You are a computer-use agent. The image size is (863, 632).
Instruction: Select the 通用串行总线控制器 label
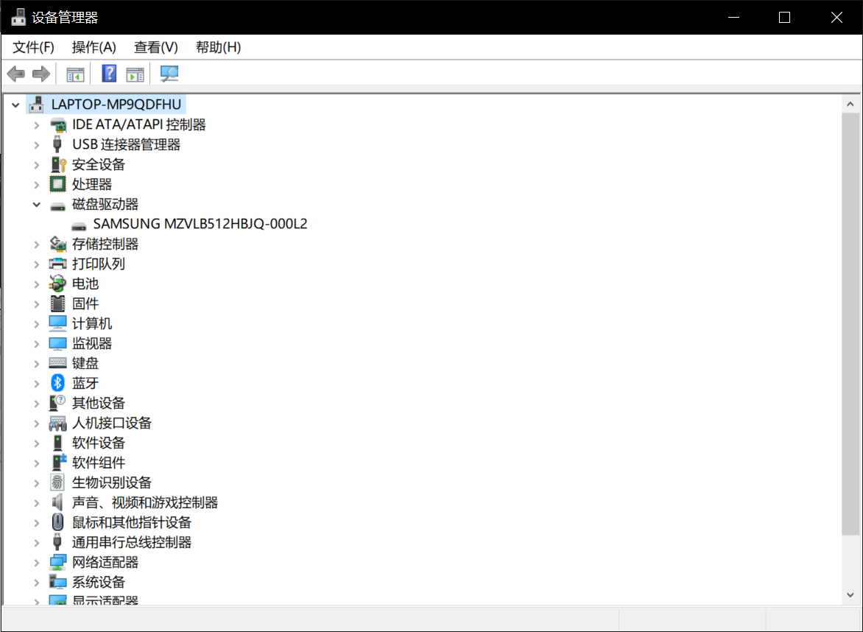pyautogui.click(x=132, y=542)
